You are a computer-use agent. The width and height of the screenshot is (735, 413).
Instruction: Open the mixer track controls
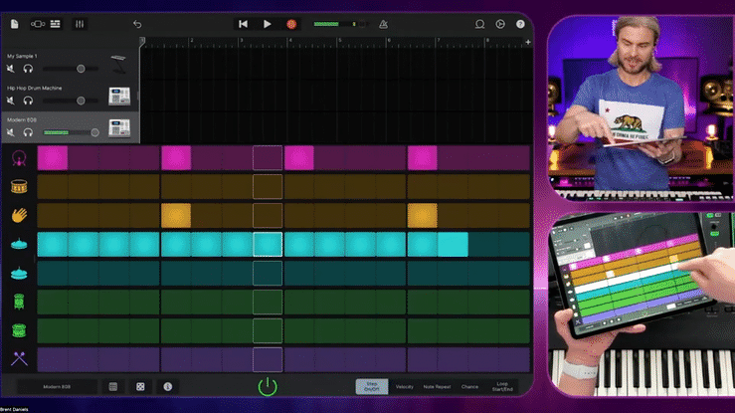(81, 24)
